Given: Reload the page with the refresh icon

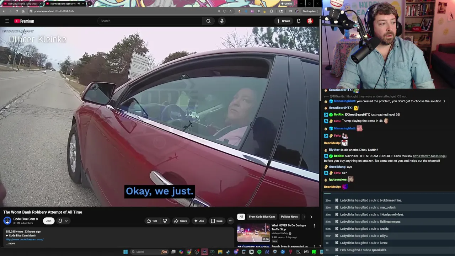Looking at the screenshot, I should (17, 11).
